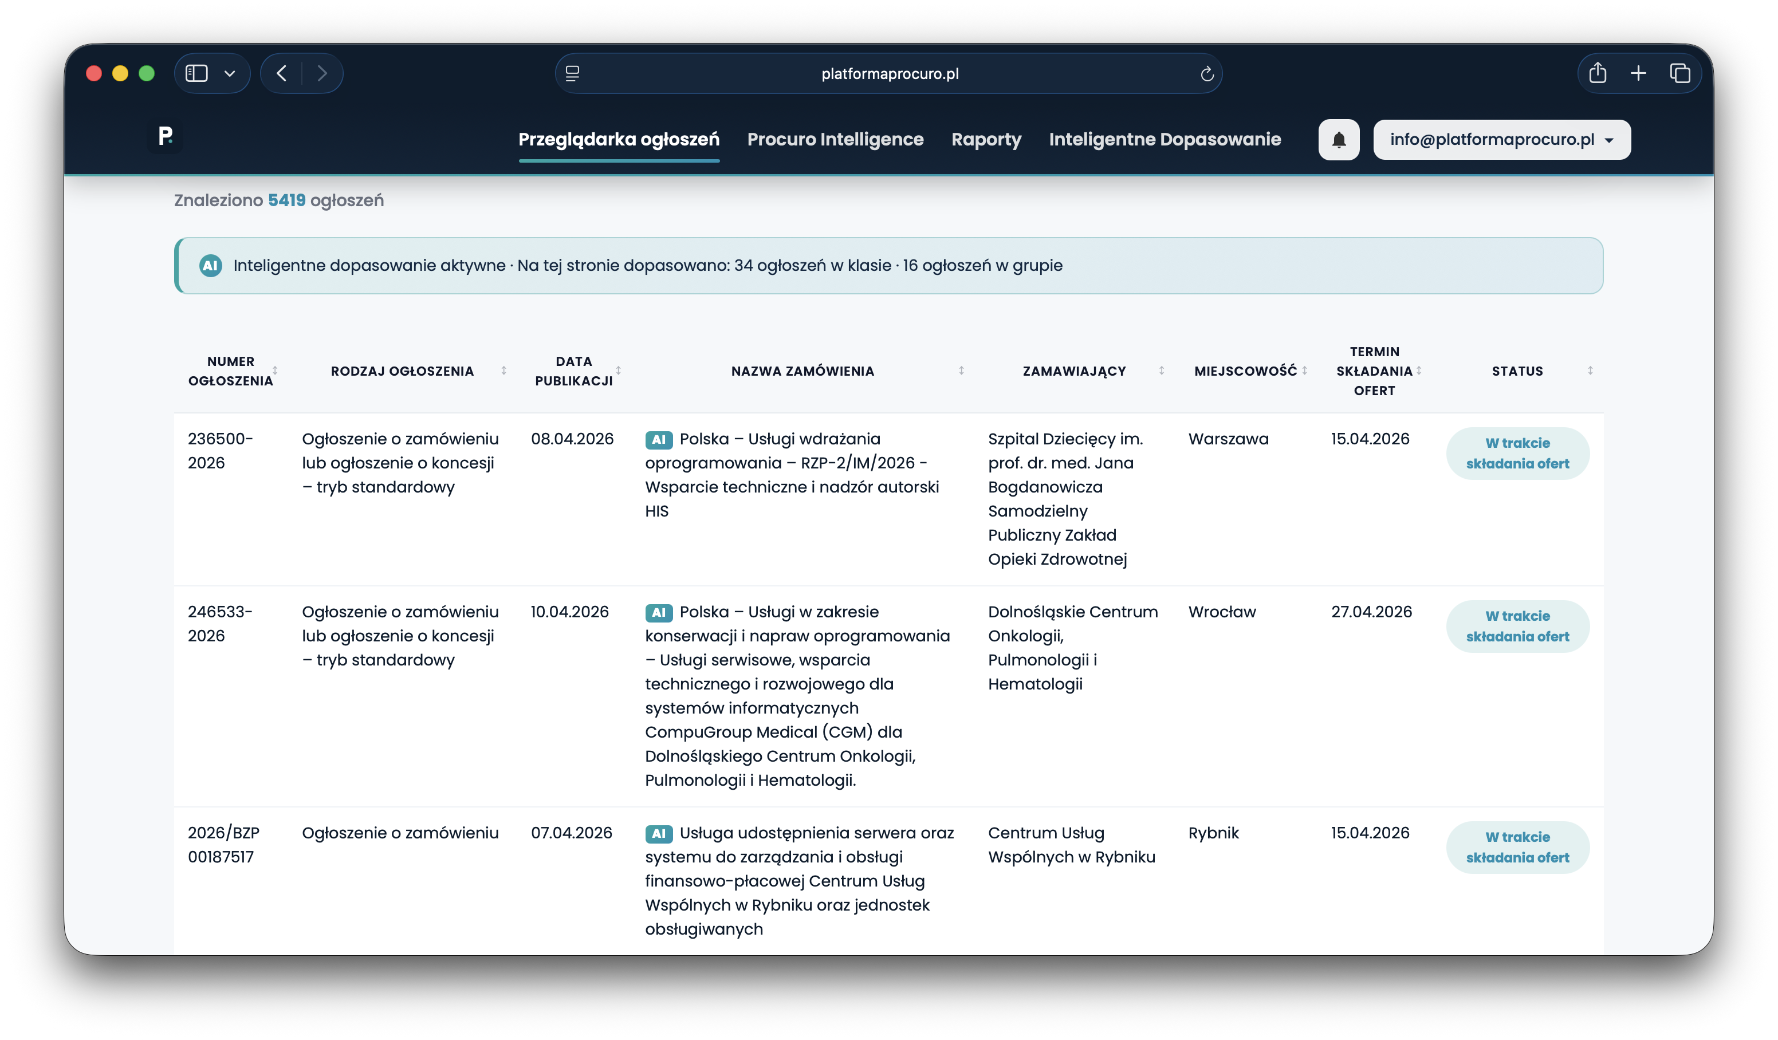
Task: Click the new tab plus icon
Action: coord(1638,73)
